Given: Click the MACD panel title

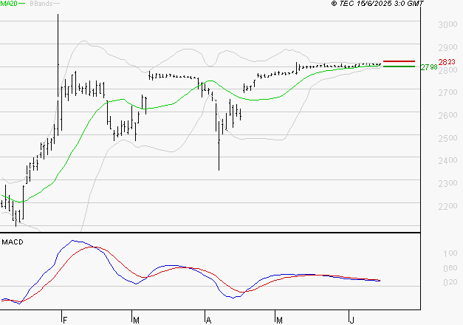Looking at the screenshot, I should pos(13,242).
